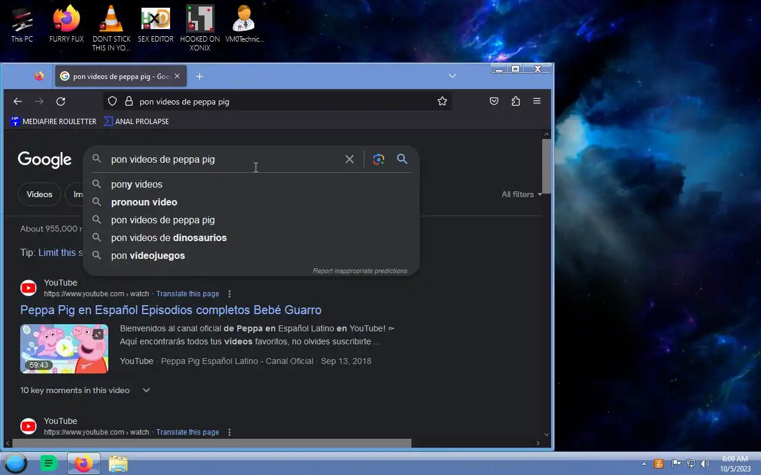Viewport: 761px width, 475px height.
Task: Open the FURRY FUX desktop shortcut
Action: tap(66, 24)
